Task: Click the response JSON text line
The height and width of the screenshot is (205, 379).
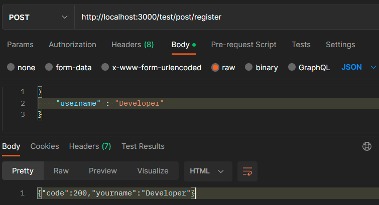Action: 116,193
